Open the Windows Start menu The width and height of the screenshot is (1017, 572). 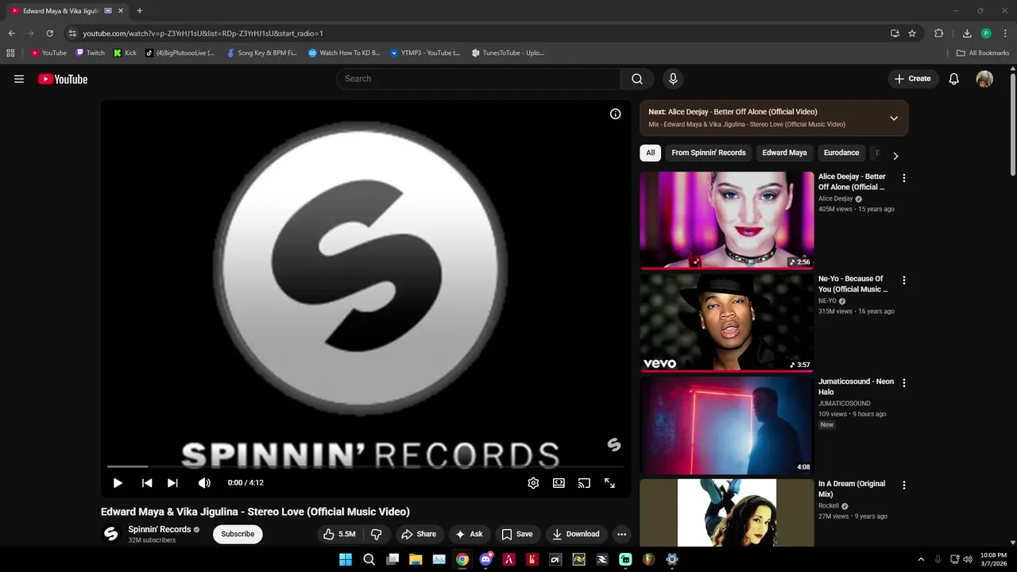pyautogui.click(x=346, y=559)
